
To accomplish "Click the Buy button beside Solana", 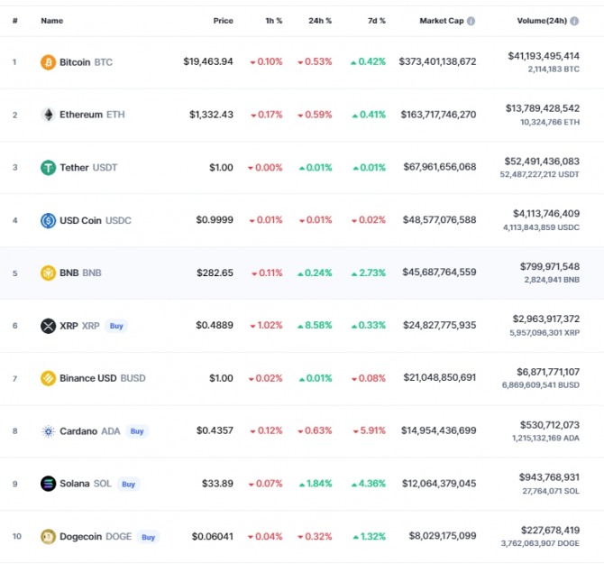I will coord(128,484).
